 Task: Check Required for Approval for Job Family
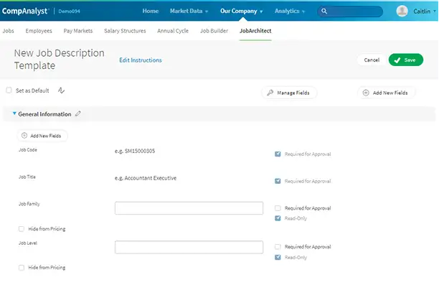[x=278, y=208]
